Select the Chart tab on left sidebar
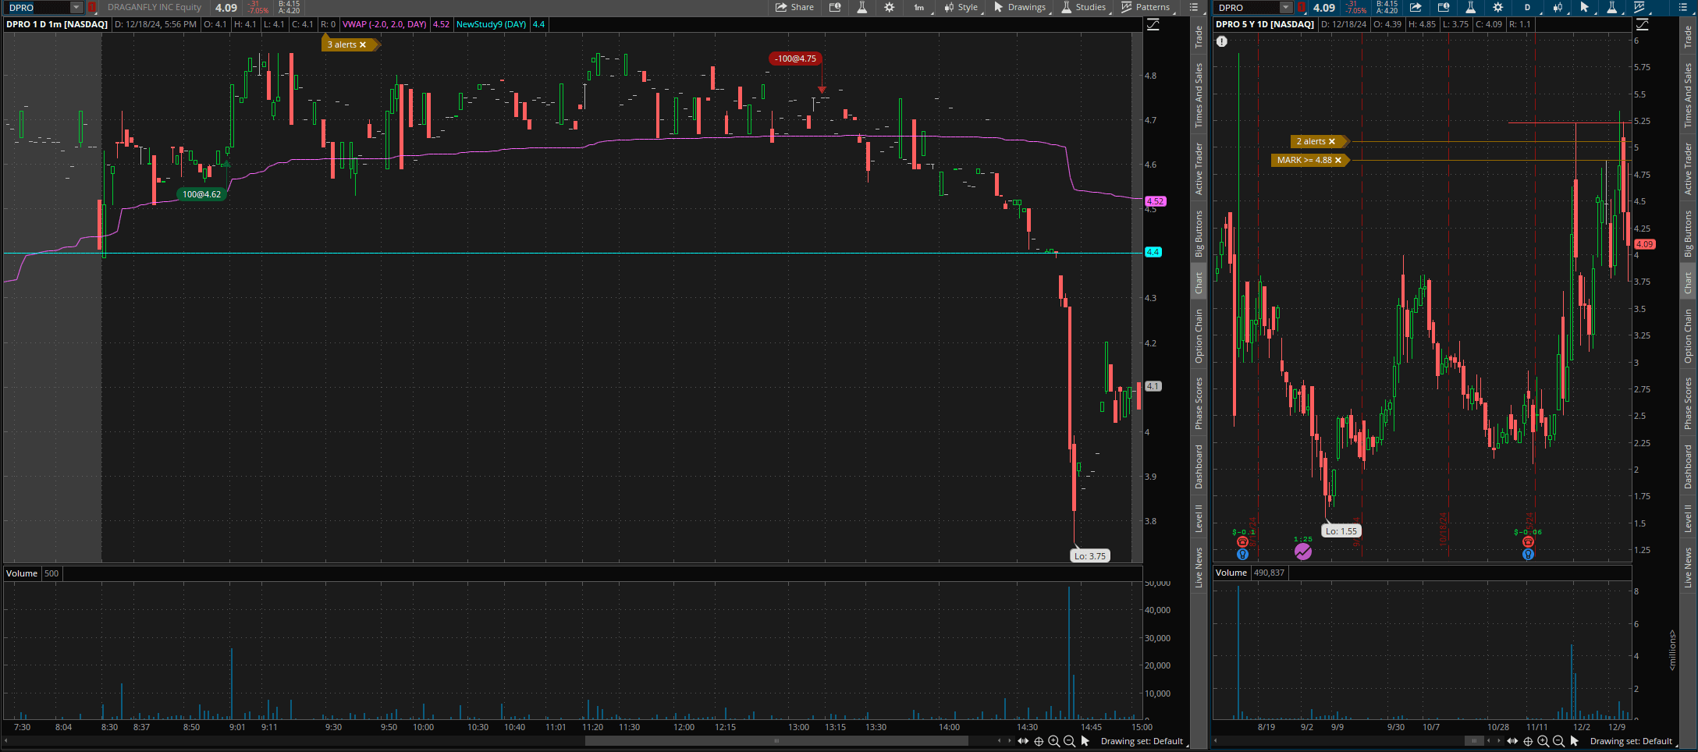The height and width of the screenshot is (752, 1698). [x=1199, y=282]
